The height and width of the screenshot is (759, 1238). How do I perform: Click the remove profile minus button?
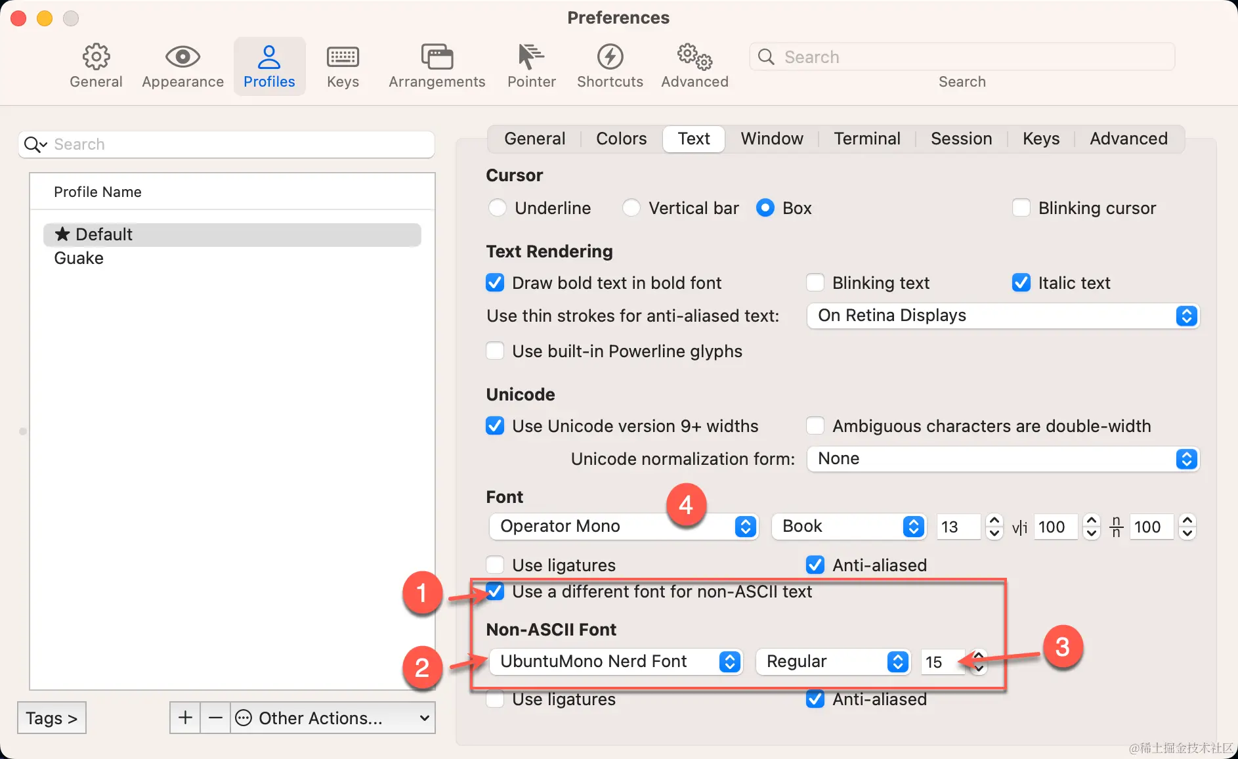(215, 718)
